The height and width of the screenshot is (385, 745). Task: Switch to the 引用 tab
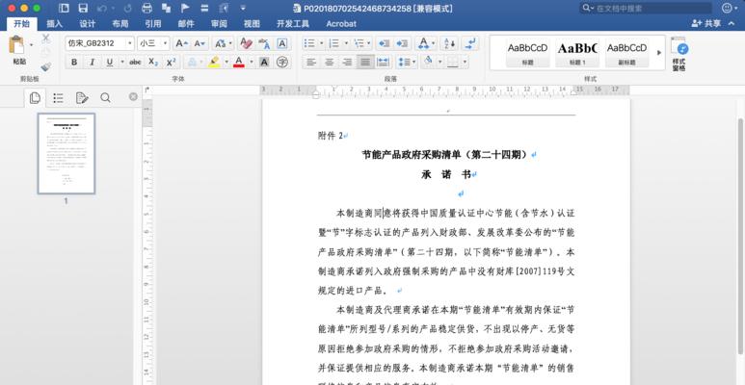click(153, 24)
